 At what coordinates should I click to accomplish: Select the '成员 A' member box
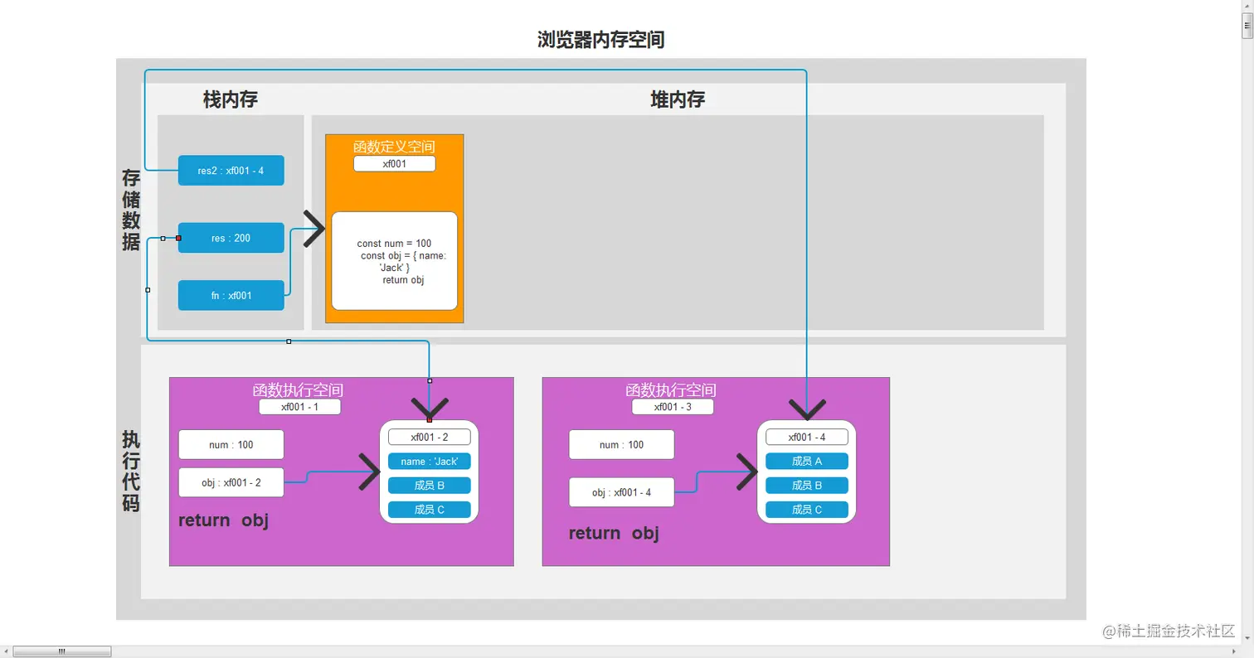807,462
